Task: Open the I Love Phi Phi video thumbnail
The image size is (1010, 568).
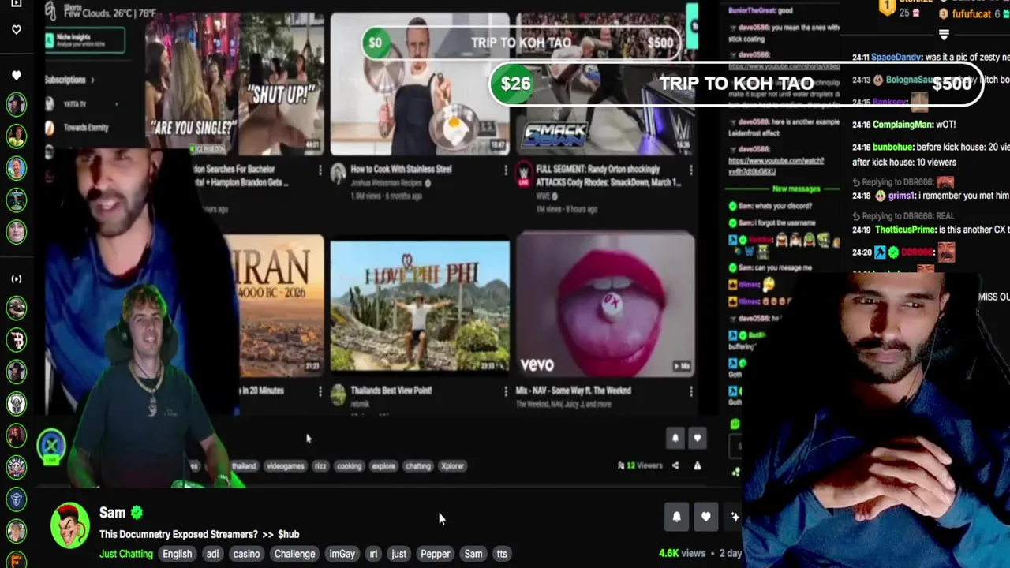Action: pyautogui.click(x=420, y=306)
